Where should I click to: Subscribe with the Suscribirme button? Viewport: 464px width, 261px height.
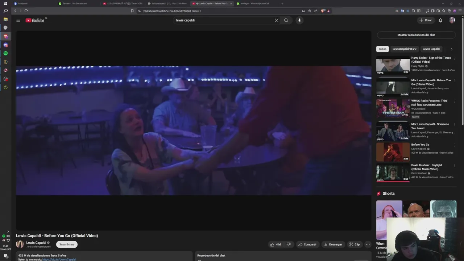click(x=67, y=244)
